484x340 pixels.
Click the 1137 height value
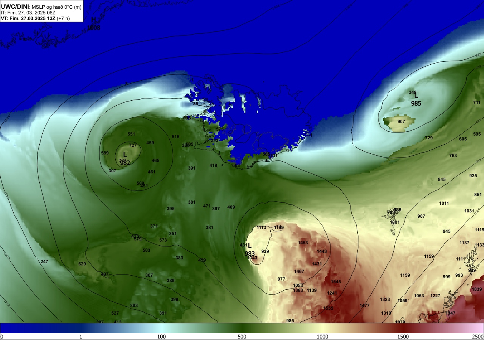[464, 243]
